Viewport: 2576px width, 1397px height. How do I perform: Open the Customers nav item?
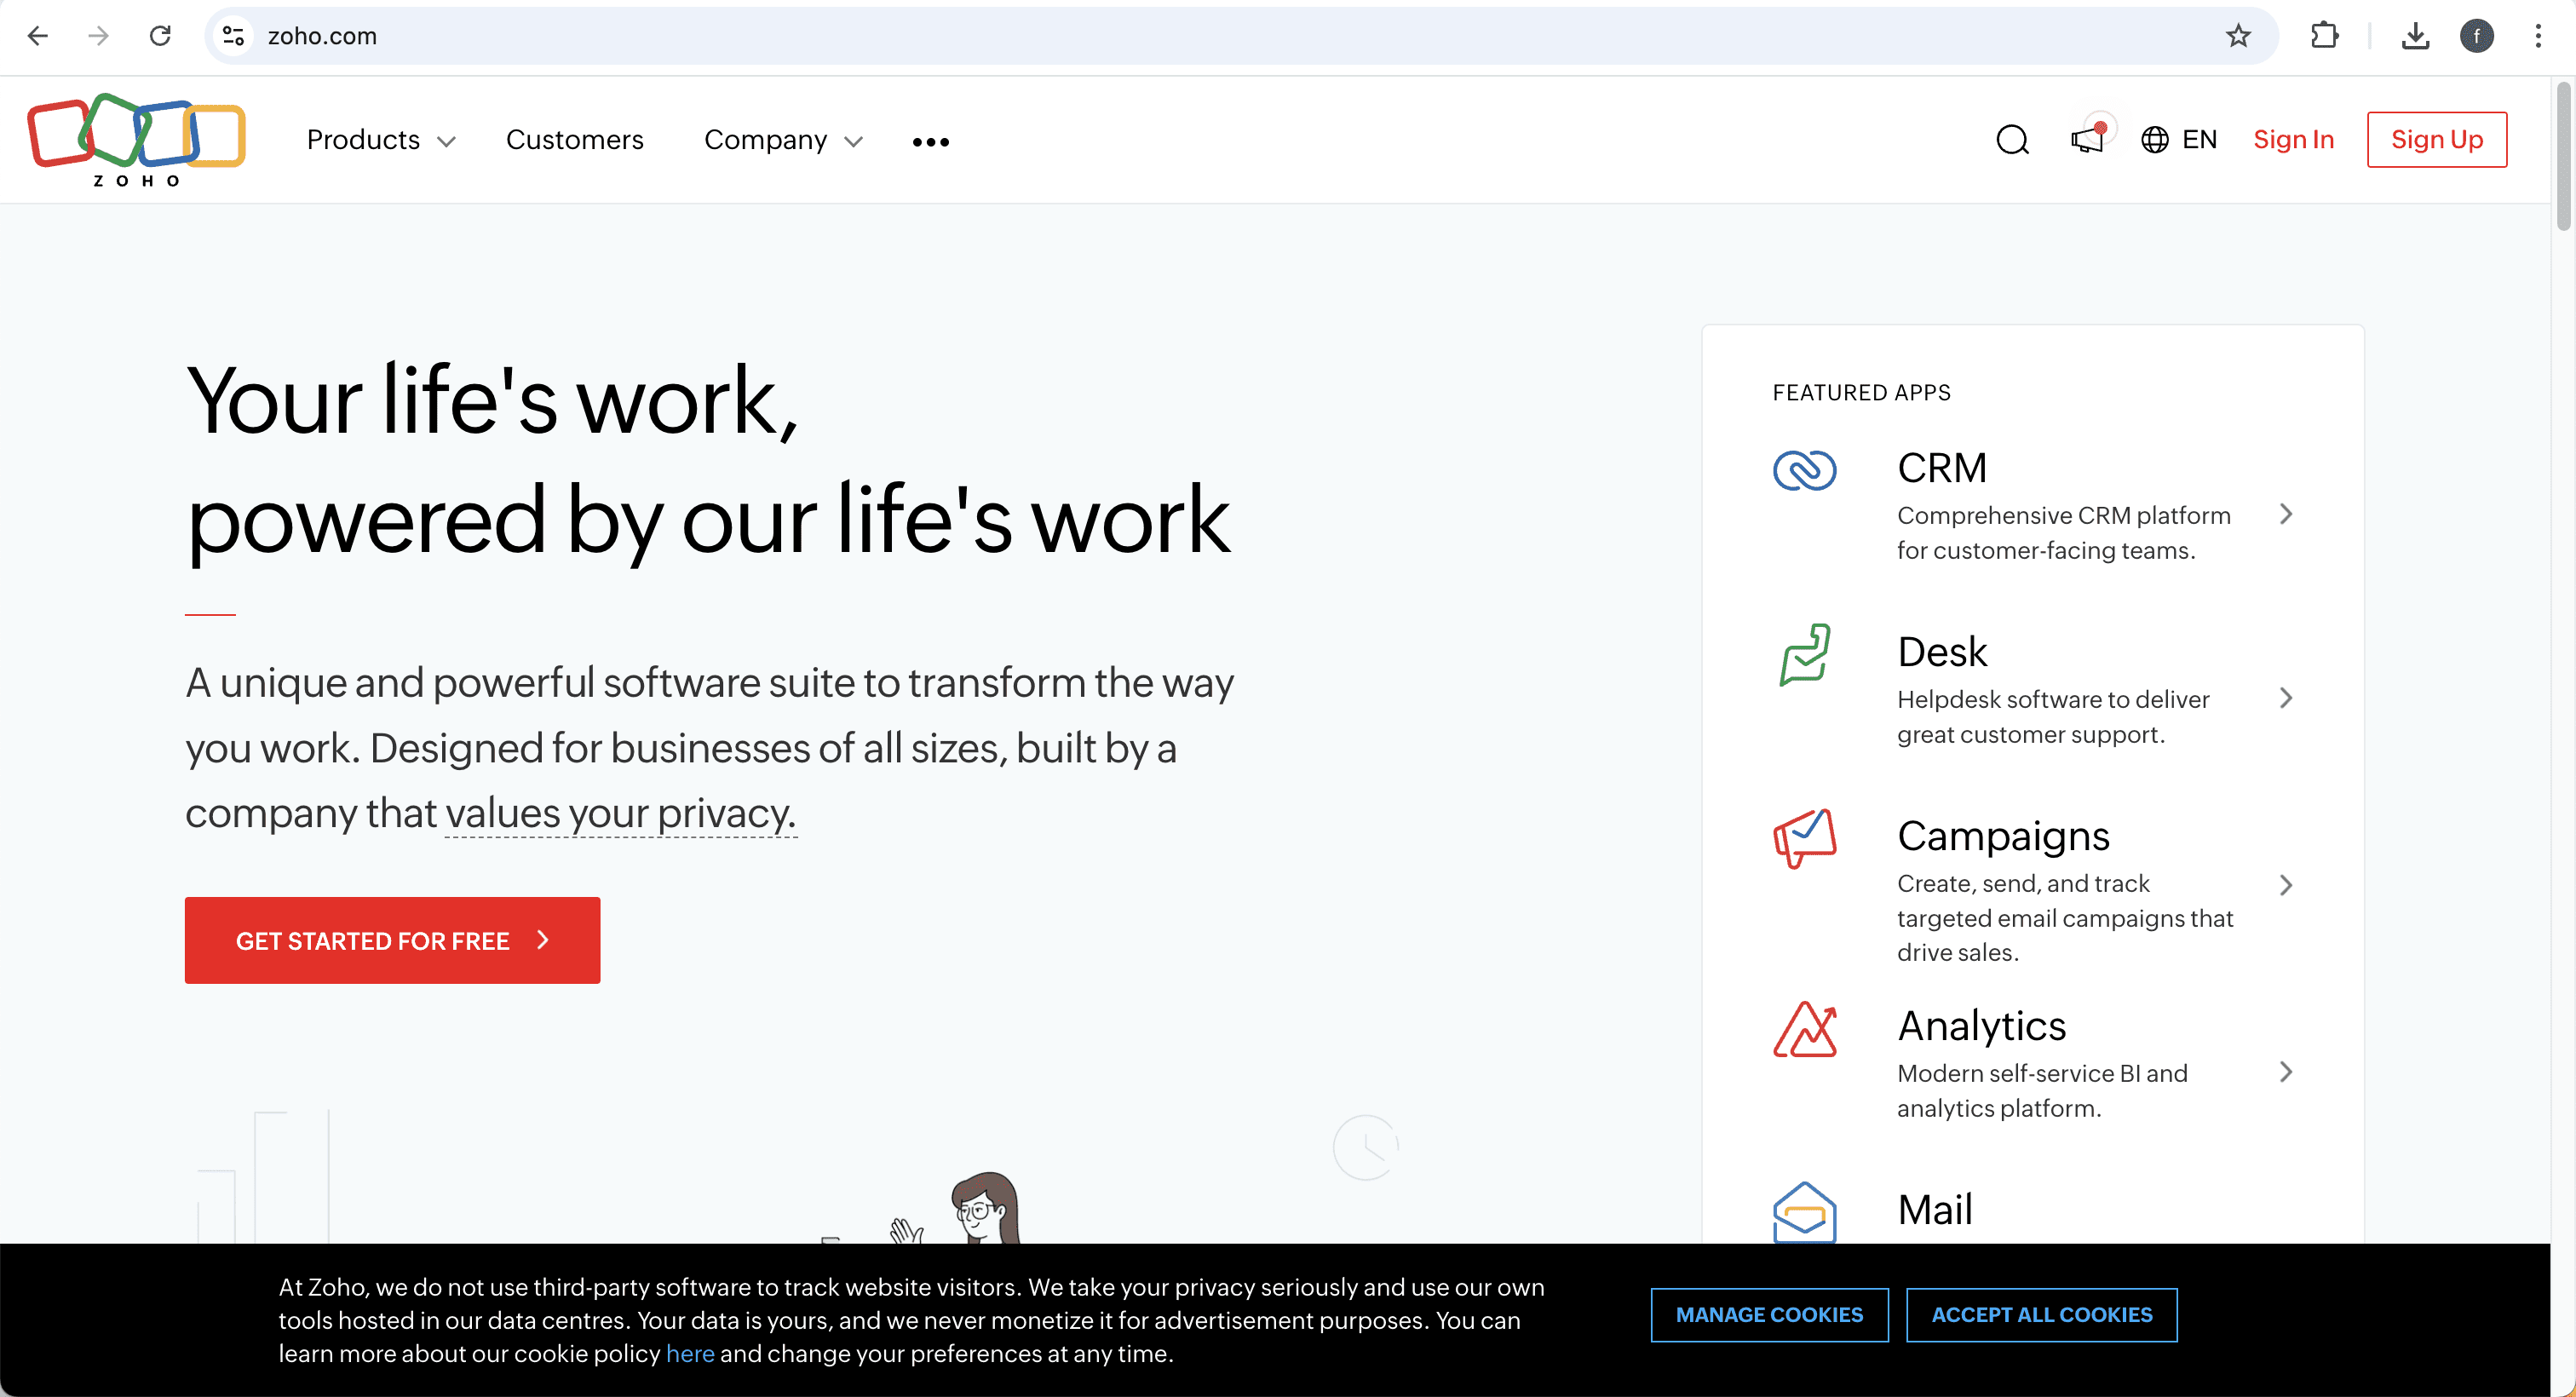(x=575, y=140)
